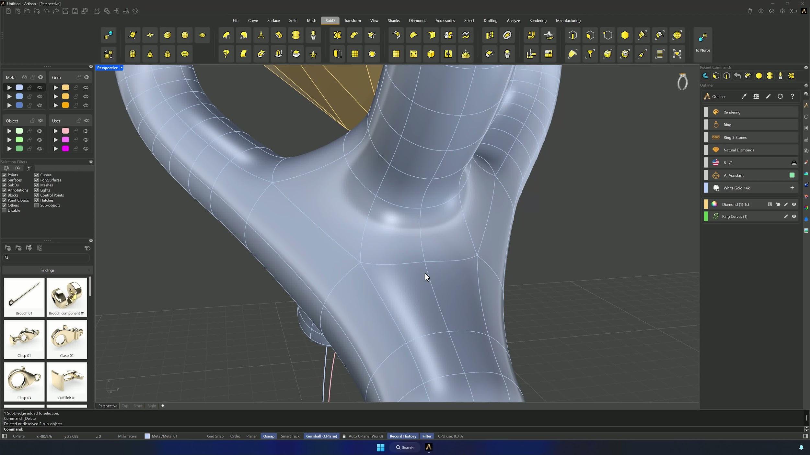Open the Manufacturing menu

click(568, 21)
